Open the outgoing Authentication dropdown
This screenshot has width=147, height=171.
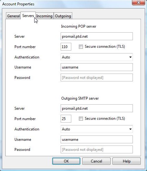(x=97, y=129)
